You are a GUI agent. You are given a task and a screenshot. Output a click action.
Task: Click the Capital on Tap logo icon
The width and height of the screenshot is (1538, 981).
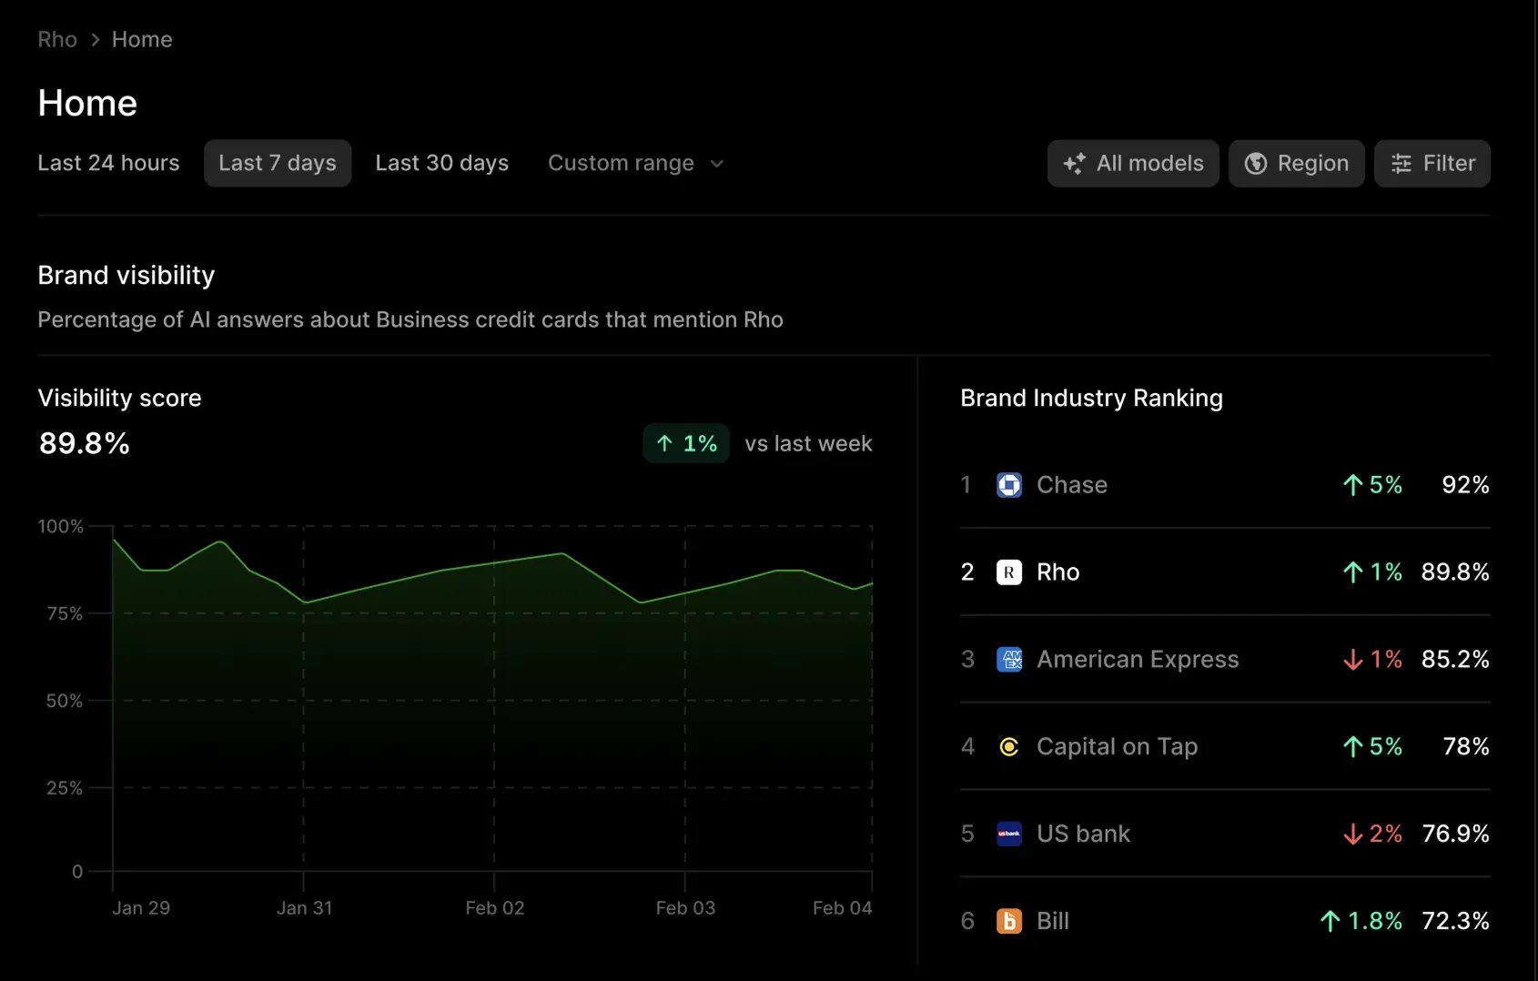1008,747
